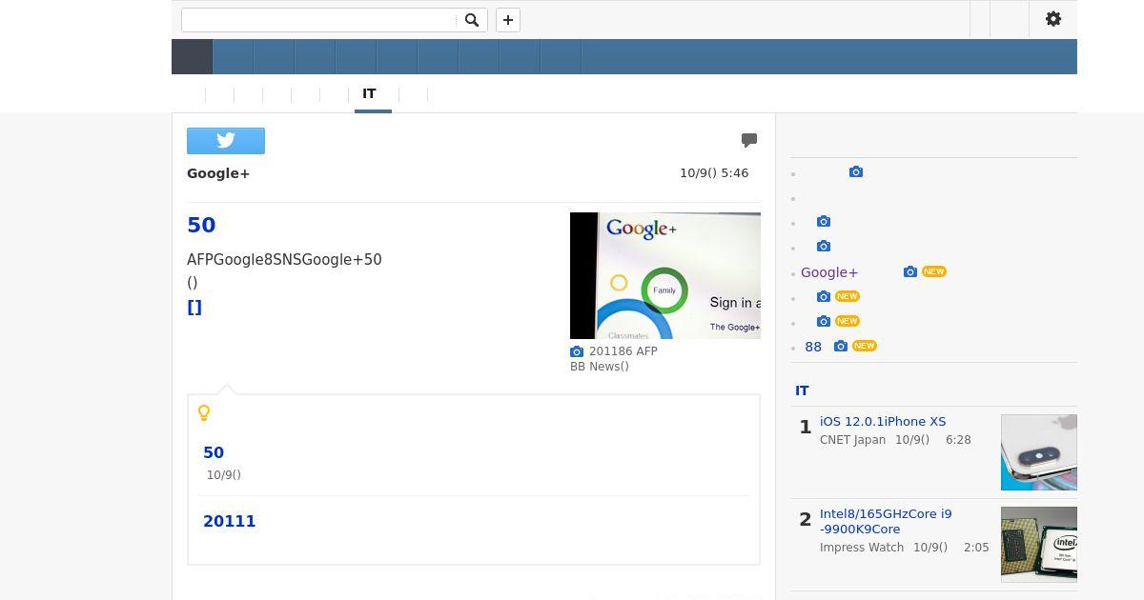This screenshot has height=600, width=1144.
Task: Click the magnifier search icon
Action: point(471,20)
